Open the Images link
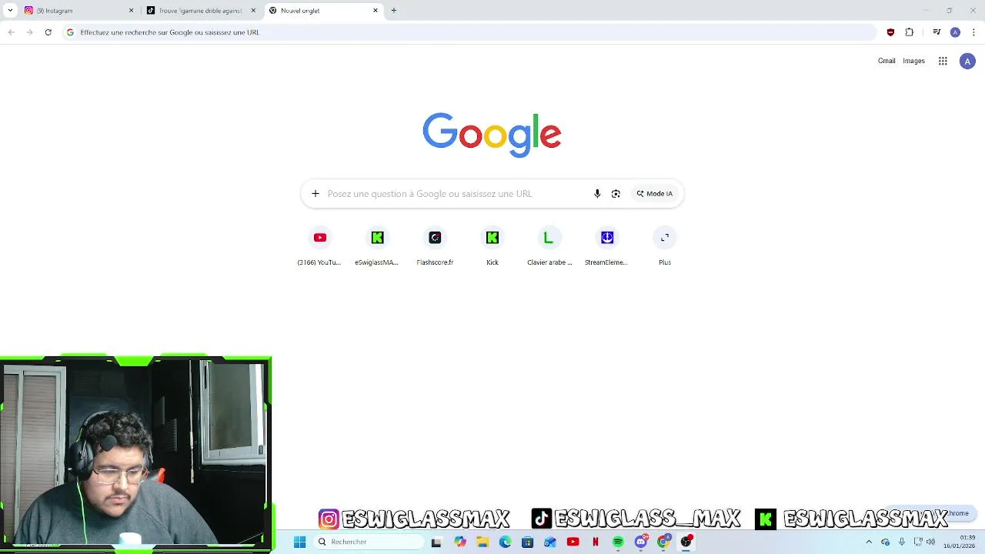 [913, 61]
